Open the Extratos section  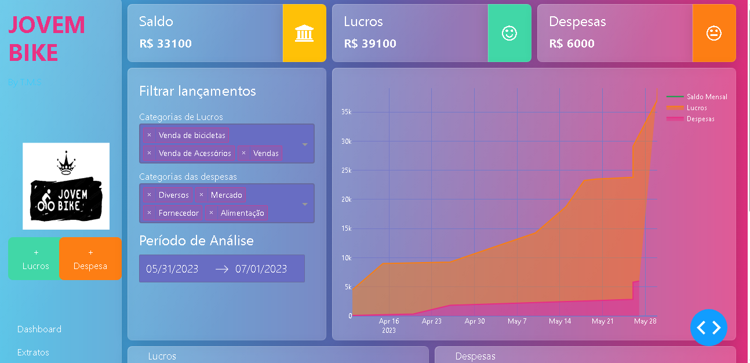[x=33, y=352]
